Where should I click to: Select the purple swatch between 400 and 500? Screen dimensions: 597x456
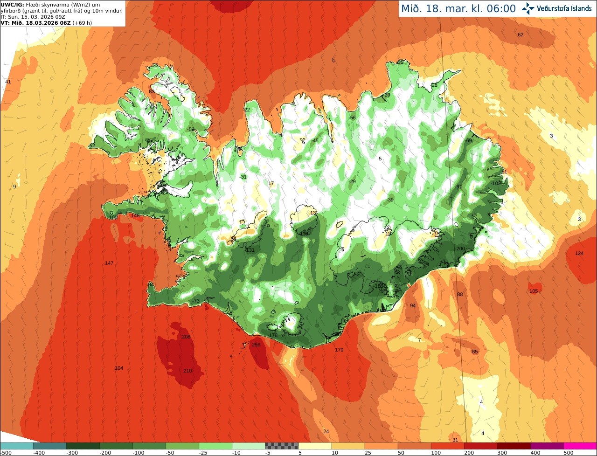(x=547, y=446)
